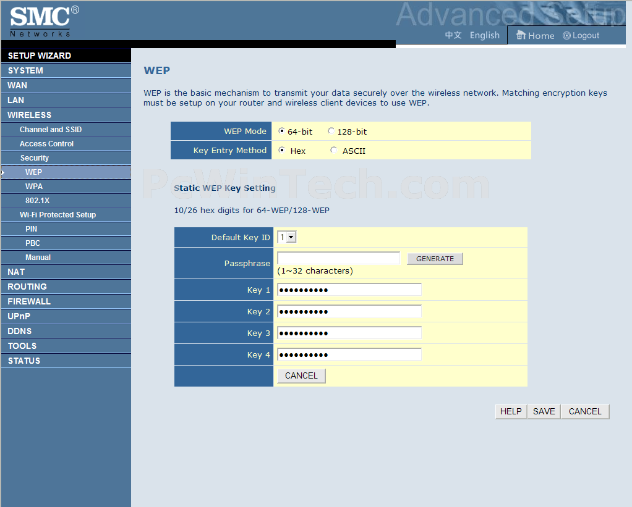This screenshot has width=632, height=507.
Task: Choose Hex key entry method
Action: click(x=282, y=150)
